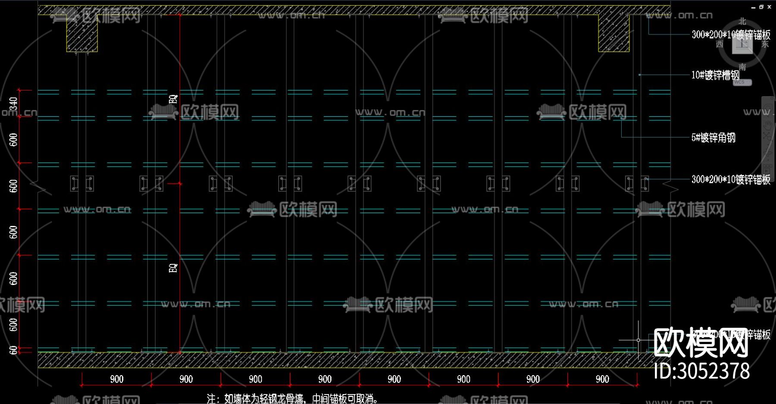Select the note text beginning with 注：
The image size is (776, 404).
(x=292, y=398)
